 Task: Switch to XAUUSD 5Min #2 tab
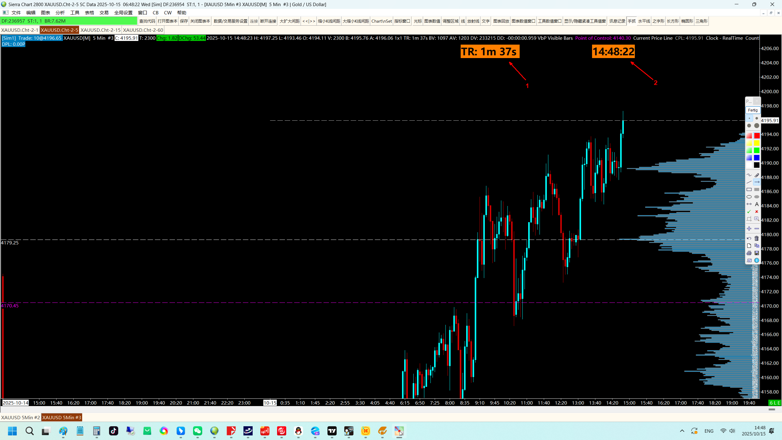click(x=20, y=417)
